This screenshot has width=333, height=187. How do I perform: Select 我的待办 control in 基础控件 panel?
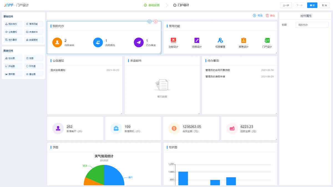tap(13, 24)
